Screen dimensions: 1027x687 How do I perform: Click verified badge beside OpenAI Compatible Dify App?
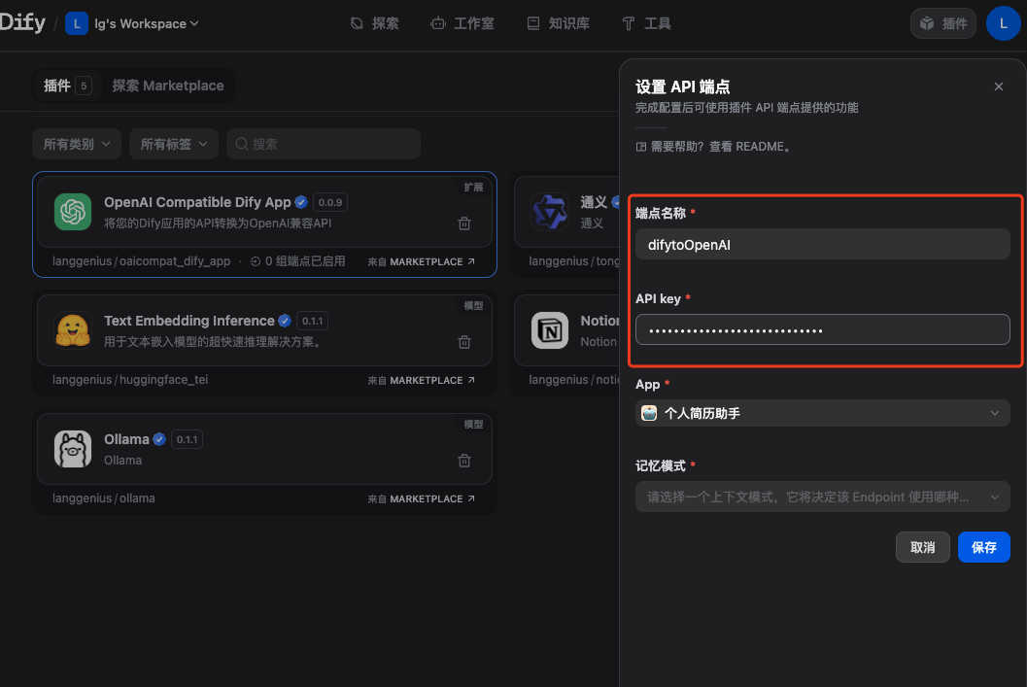tap(301, 202)
